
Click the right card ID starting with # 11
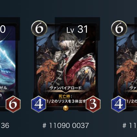point(130,126)
